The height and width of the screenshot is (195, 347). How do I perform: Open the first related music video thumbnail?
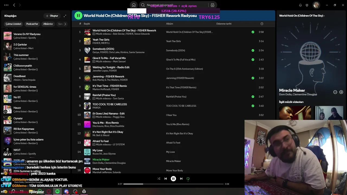click(295, 113)
